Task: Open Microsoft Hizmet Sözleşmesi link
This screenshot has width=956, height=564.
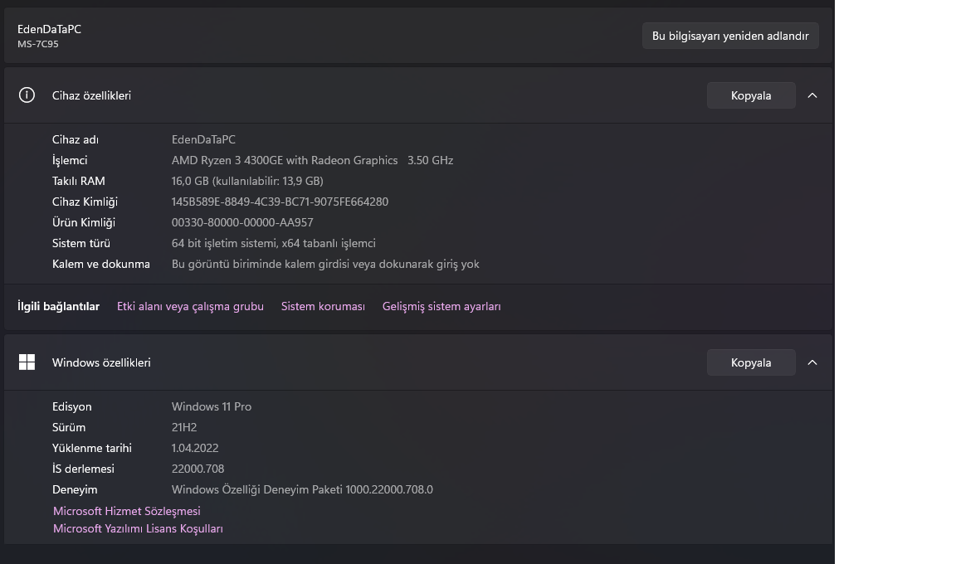Action: 127,511
